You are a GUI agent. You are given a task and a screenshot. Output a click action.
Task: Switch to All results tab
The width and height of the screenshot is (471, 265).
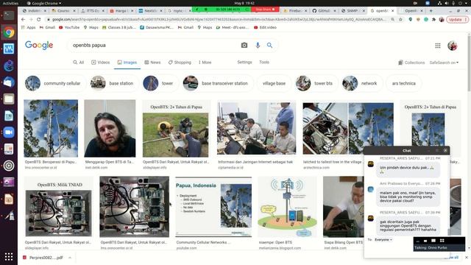[x=79, y=62]
